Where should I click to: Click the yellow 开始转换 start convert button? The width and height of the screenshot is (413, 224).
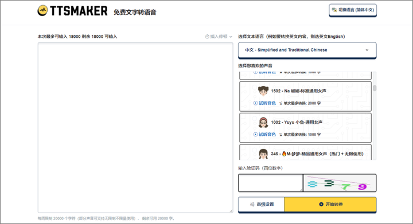pyautogui.click(x=330, y=205)
